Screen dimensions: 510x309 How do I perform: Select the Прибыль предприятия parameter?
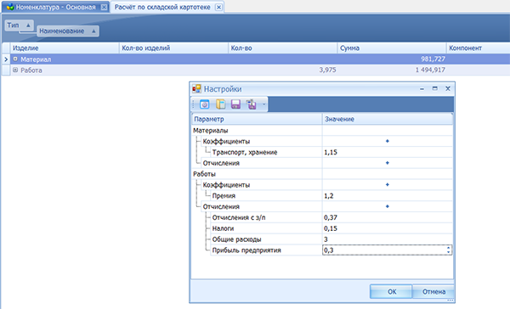[246, 250]
